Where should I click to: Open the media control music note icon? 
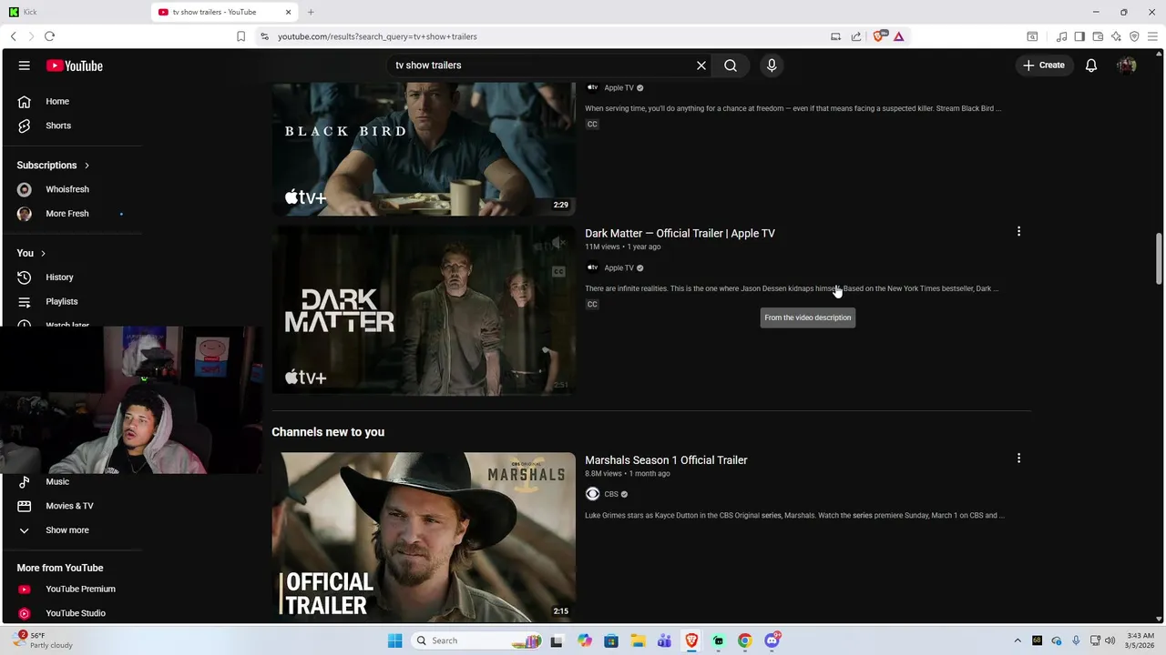[1061, 36]
